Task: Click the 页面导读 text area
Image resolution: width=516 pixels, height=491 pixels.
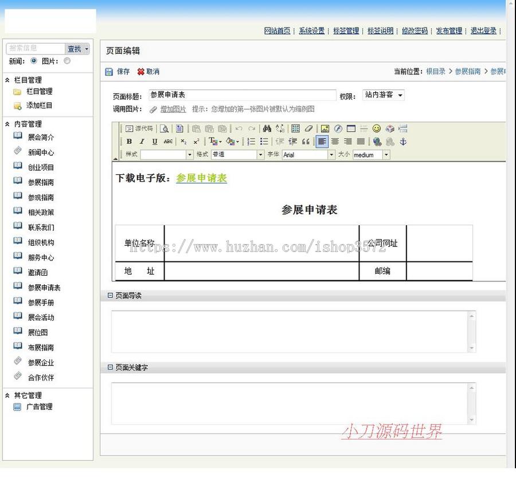Action: pyautogui.click(x=294, y=332)
